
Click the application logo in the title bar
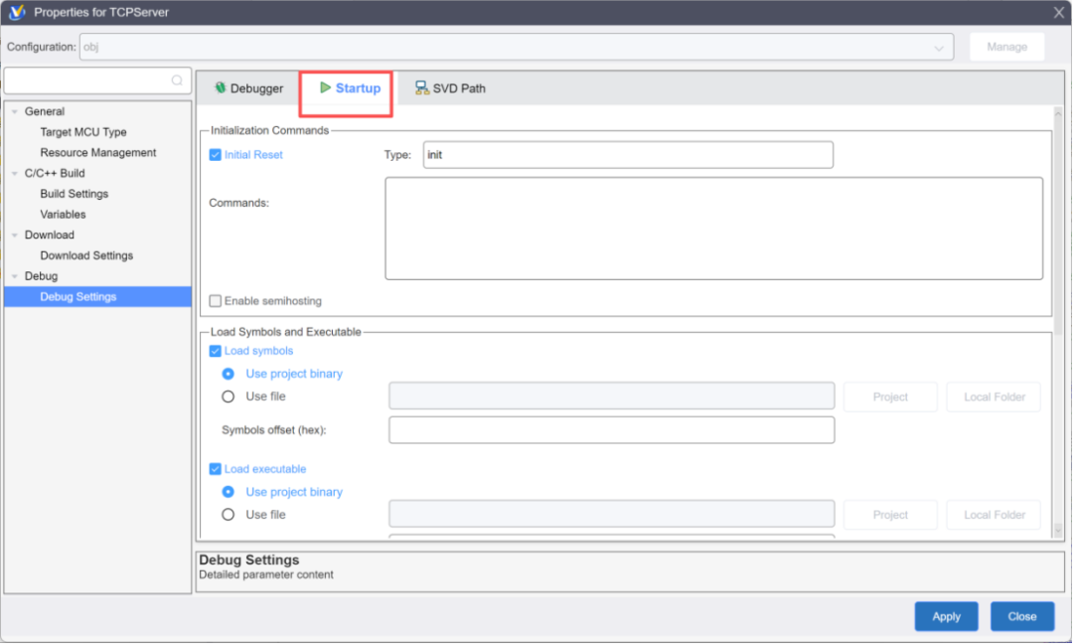pos(17,12)
